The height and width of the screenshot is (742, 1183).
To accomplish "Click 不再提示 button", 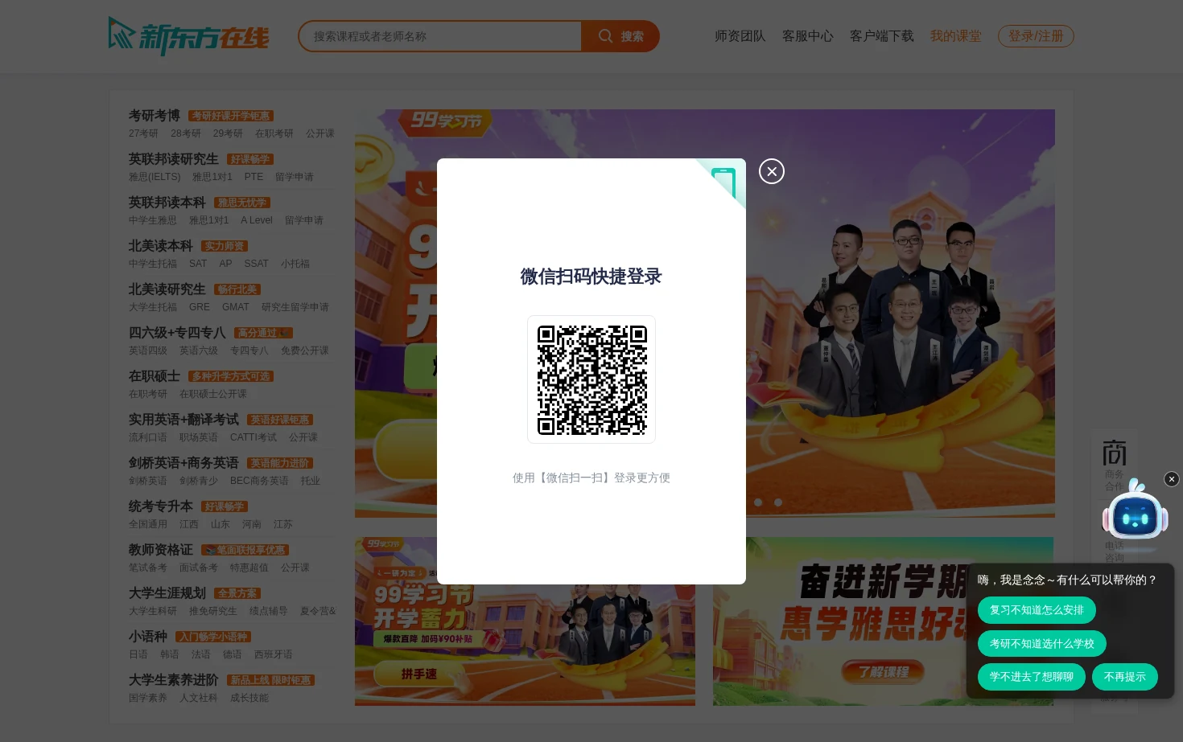I will tap(1125, 677).
